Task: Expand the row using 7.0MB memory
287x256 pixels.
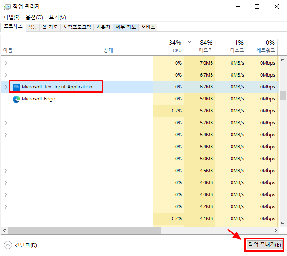Action: pyautogui.click(x=6, y=63)
